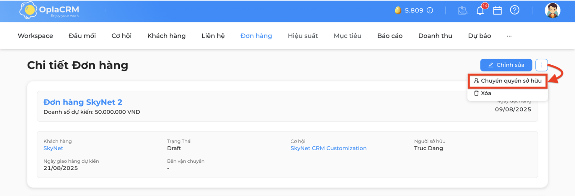Click the Bên vận chuyển field label
The width and height of the screenshot is (575, 196).
(x=186, y=161)
